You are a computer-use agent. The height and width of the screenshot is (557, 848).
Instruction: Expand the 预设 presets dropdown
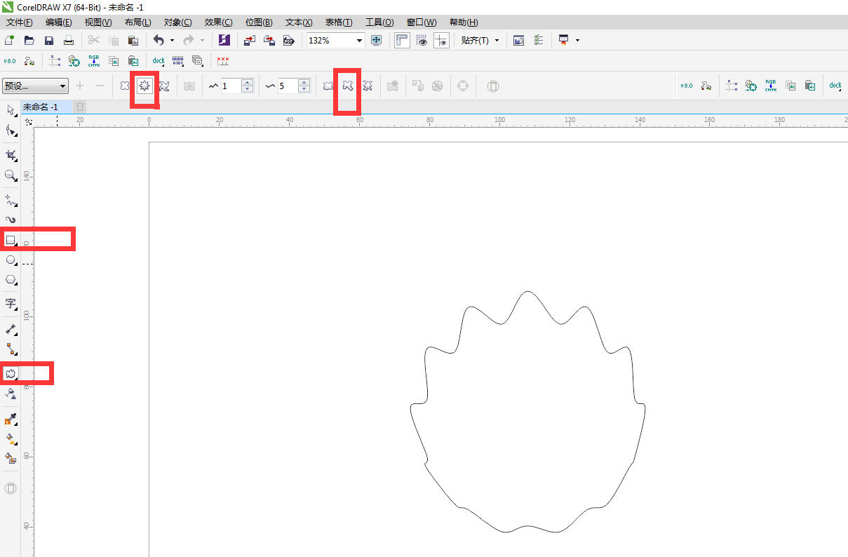pyautogui.click(x=63, y=86)
